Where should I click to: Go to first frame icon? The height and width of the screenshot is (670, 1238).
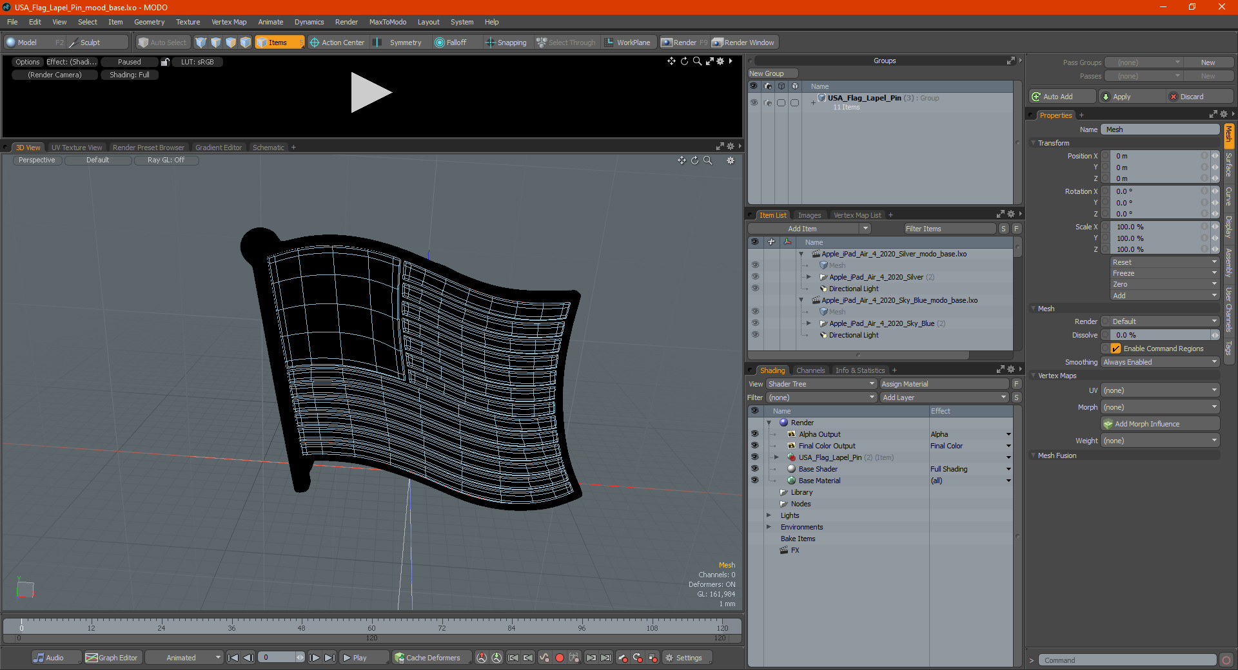click(x=233, y=658)
